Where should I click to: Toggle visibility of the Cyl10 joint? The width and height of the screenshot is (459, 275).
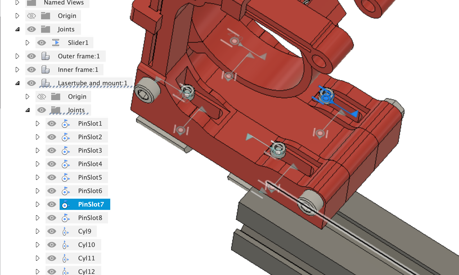click(x=52, y=244)
